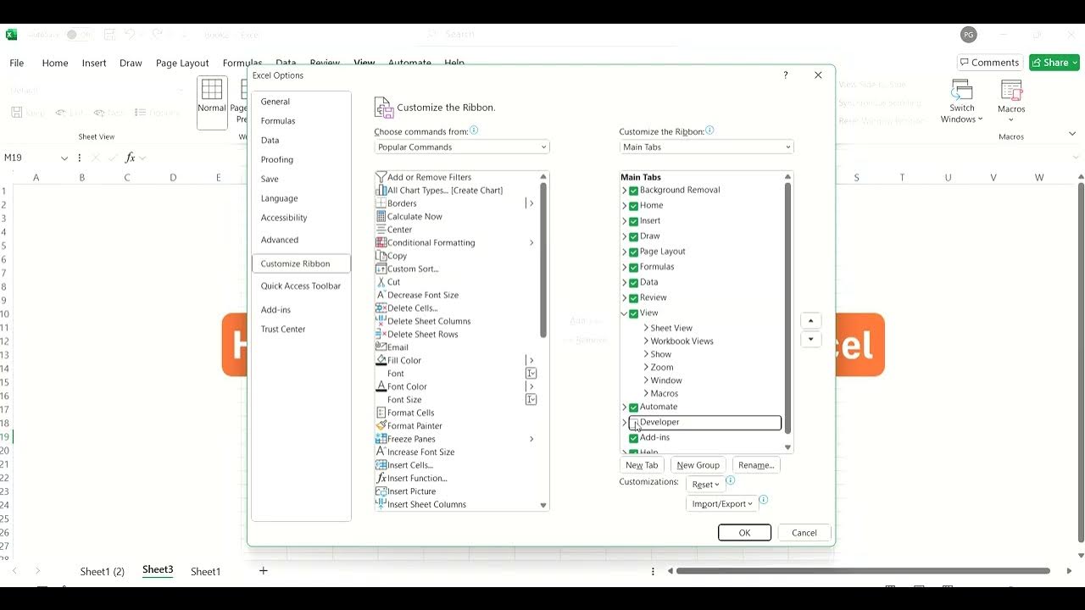
Task: Select the All Chart Types command icon
Action: [381, 191]
